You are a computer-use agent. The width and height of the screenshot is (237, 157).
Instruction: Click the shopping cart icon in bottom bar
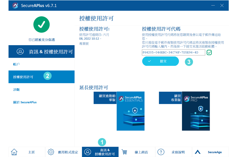point(124,152)
